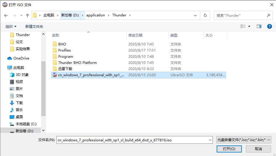Open help with the question mark icon
Screen dimensions: 276x156
pyautogui.click(x=270, y=26)
